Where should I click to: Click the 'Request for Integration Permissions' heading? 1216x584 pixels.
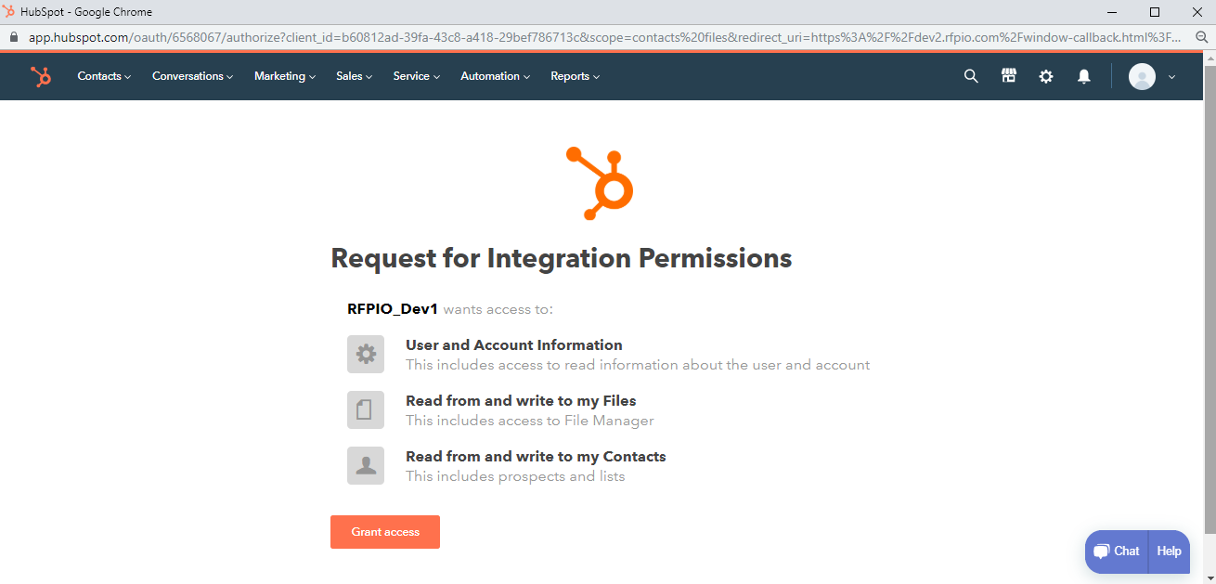click(x=562, y=258)
